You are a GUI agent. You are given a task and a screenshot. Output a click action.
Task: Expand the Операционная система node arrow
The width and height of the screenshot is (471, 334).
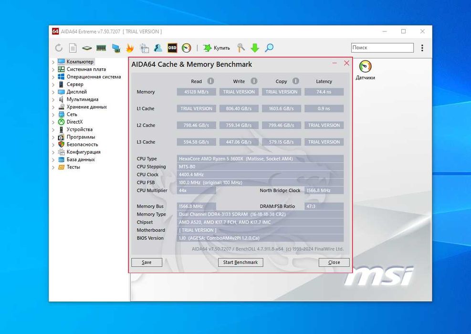tap(53, 77)
